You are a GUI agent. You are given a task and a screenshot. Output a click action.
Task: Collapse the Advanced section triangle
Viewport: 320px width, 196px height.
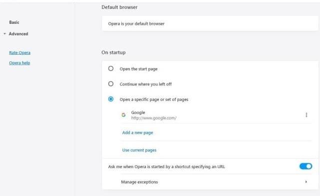(4, 34)
